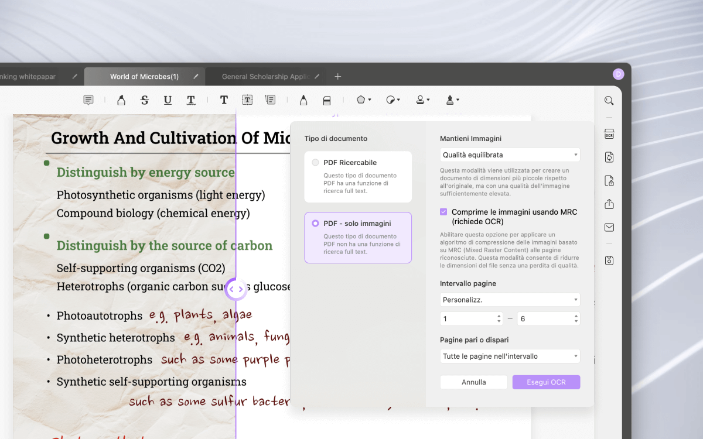Click heading 'Distinguish by the source of carbon'
Screen dimensions: 703x439
(x=165, y=246)
